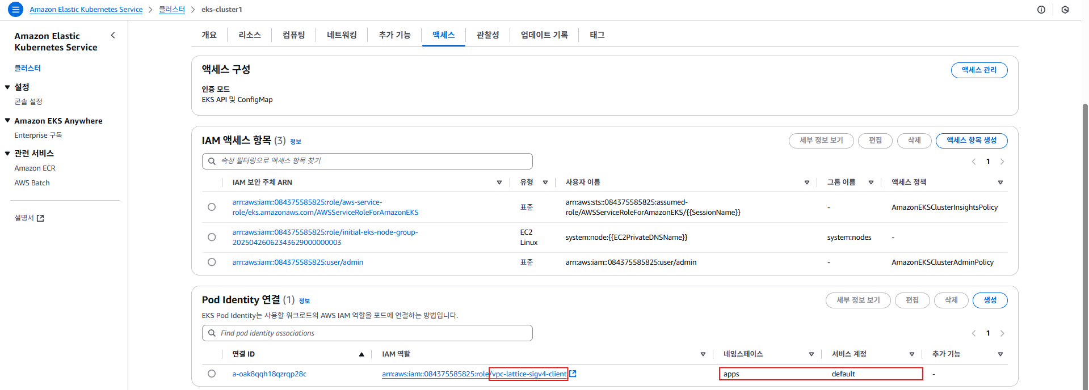The image size is (1089, 390).
Task: Open AWS Batch sidebar link
Action: click(32, 183)
